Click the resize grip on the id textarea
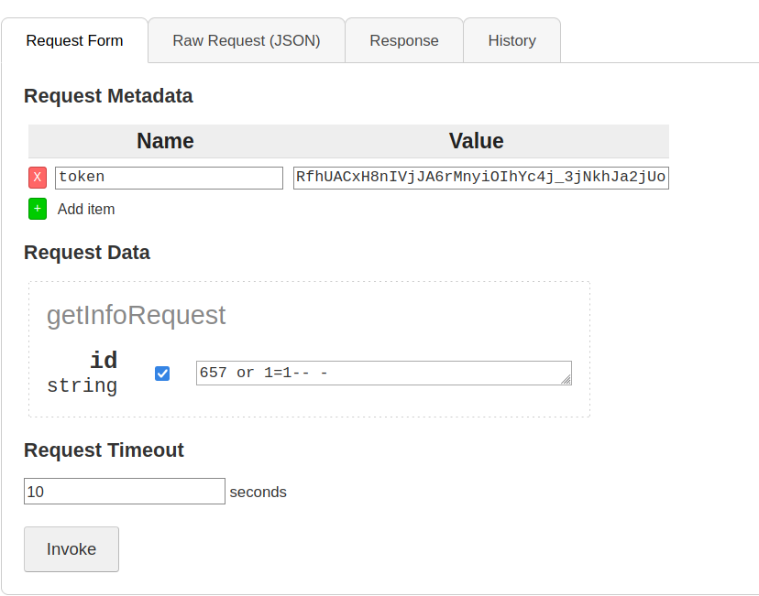Viewport: 759px width, 596px height. 566,380
